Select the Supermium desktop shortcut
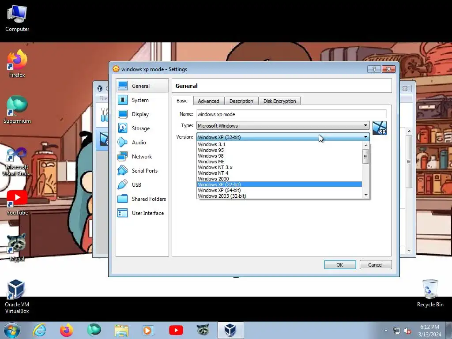Image resolution: width=452 pixels, height=339 pixels. pyautogui.click(x=17, y=109)
